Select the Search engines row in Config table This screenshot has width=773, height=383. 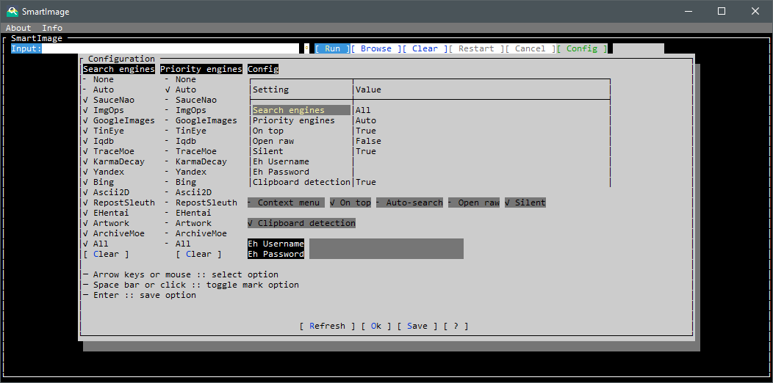[431, 110]
